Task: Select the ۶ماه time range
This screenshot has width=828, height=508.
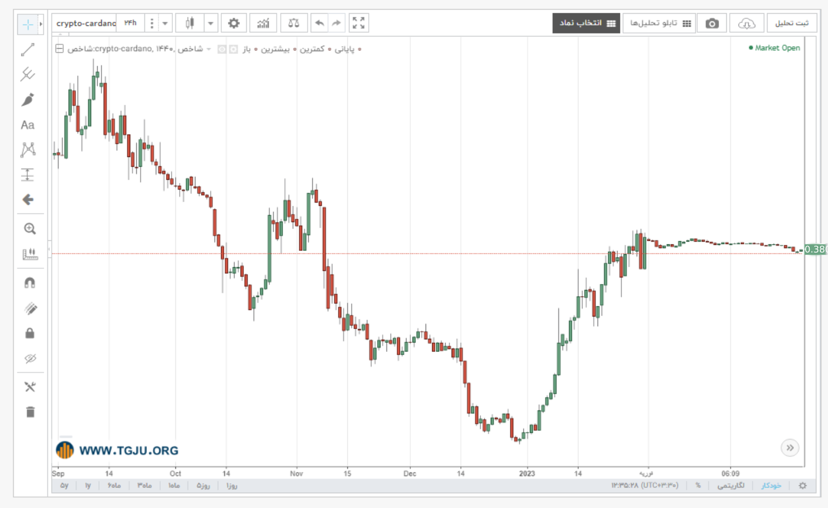Action: click(x=114, y=486)
